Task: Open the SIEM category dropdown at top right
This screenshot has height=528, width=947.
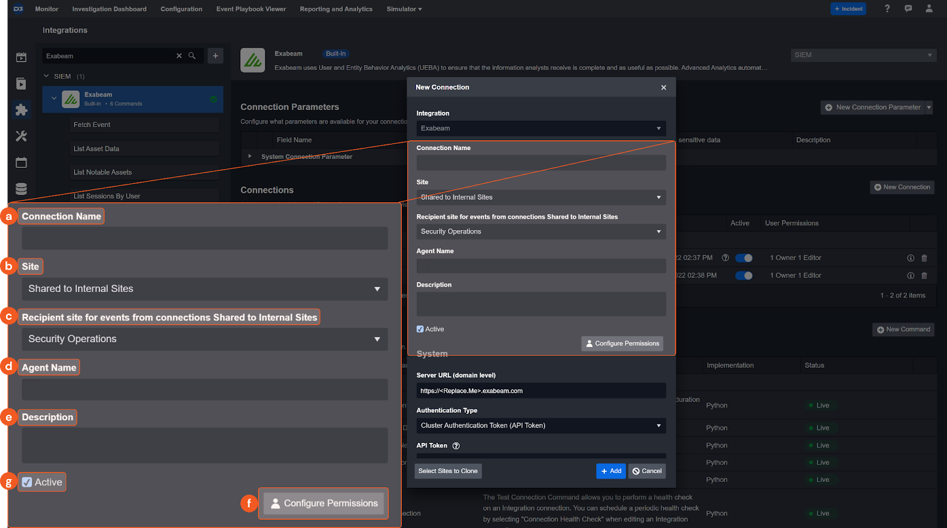Action: tap(864, 55)
